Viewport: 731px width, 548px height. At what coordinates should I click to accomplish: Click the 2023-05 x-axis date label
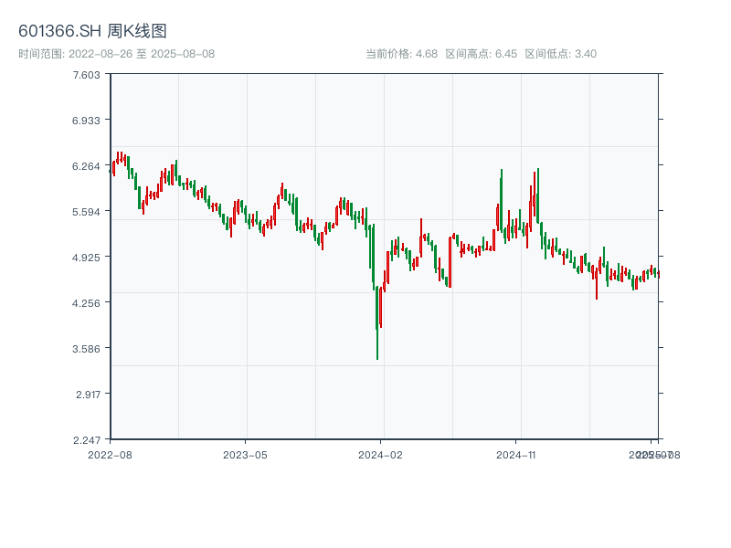(x=245, y=454)
